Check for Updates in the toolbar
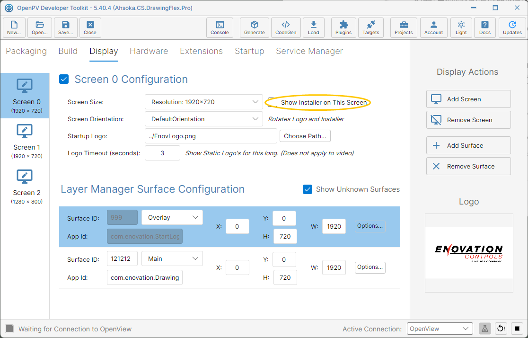 point(512,27)
